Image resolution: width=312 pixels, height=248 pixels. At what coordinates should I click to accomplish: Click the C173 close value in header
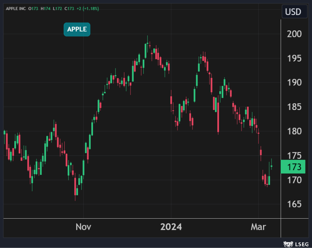click(x=71, y=9)
